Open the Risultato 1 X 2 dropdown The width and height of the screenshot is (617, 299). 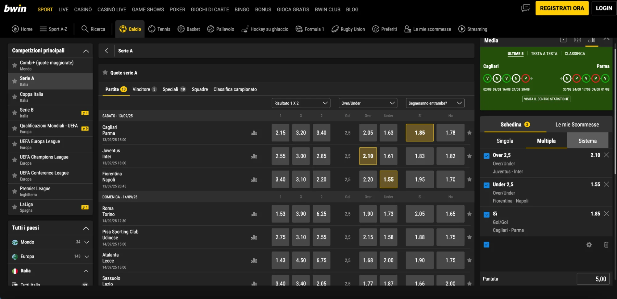click(301, 103)
